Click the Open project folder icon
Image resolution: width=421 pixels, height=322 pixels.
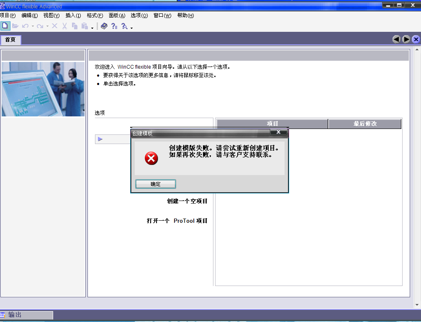tap(15, 26)
